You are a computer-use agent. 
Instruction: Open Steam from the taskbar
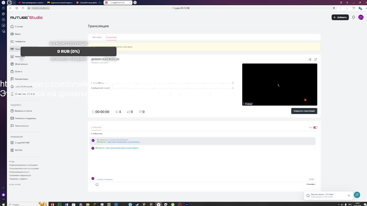click(137, 204)
